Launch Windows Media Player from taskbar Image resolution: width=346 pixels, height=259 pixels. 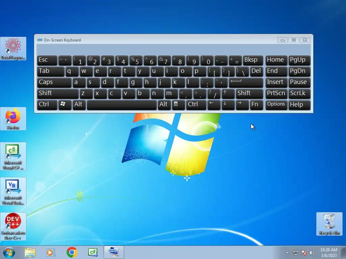(x=51, y=253)
